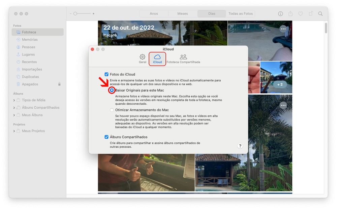This screenshot has width=337, height=209.
Task: Expand Tipos de Mídia in sidebar
Action: click(14, 100)
